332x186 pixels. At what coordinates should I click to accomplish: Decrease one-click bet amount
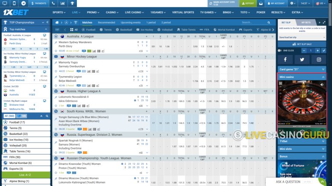pos(304,51)
